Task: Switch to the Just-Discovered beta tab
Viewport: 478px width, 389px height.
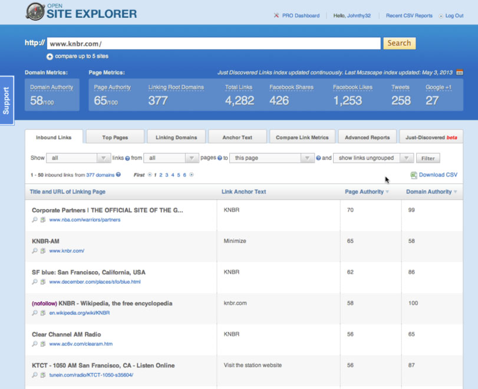Action: (x=431, y=137)
